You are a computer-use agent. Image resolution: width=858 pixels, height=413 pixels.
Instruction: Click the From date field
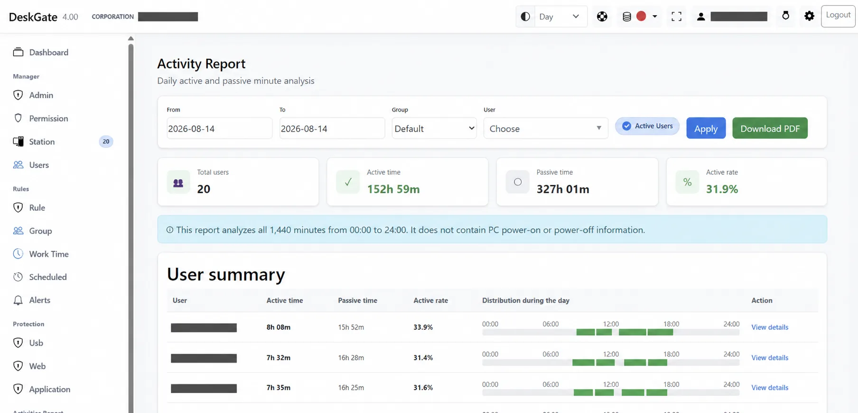(220, 128)
